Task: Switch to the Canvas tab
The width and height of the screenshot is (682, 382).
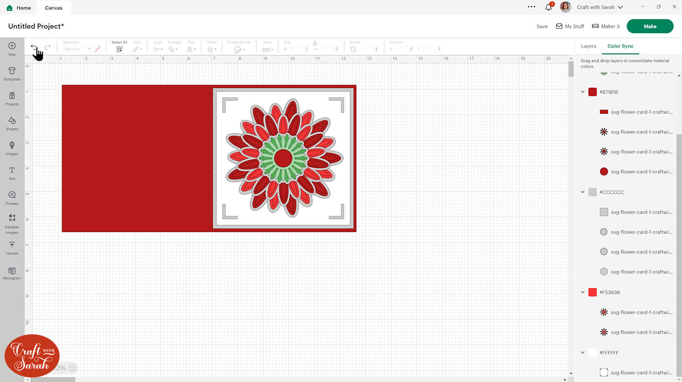Action: (x=54, y=8)
